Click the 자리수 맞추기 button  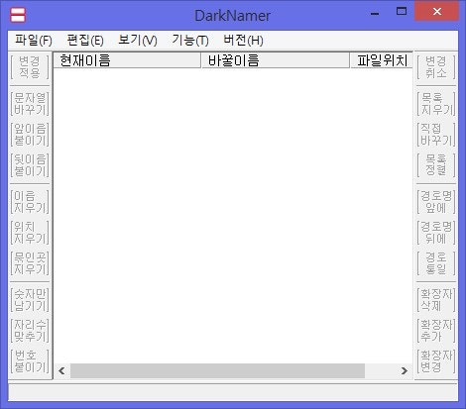click(30, 331)
